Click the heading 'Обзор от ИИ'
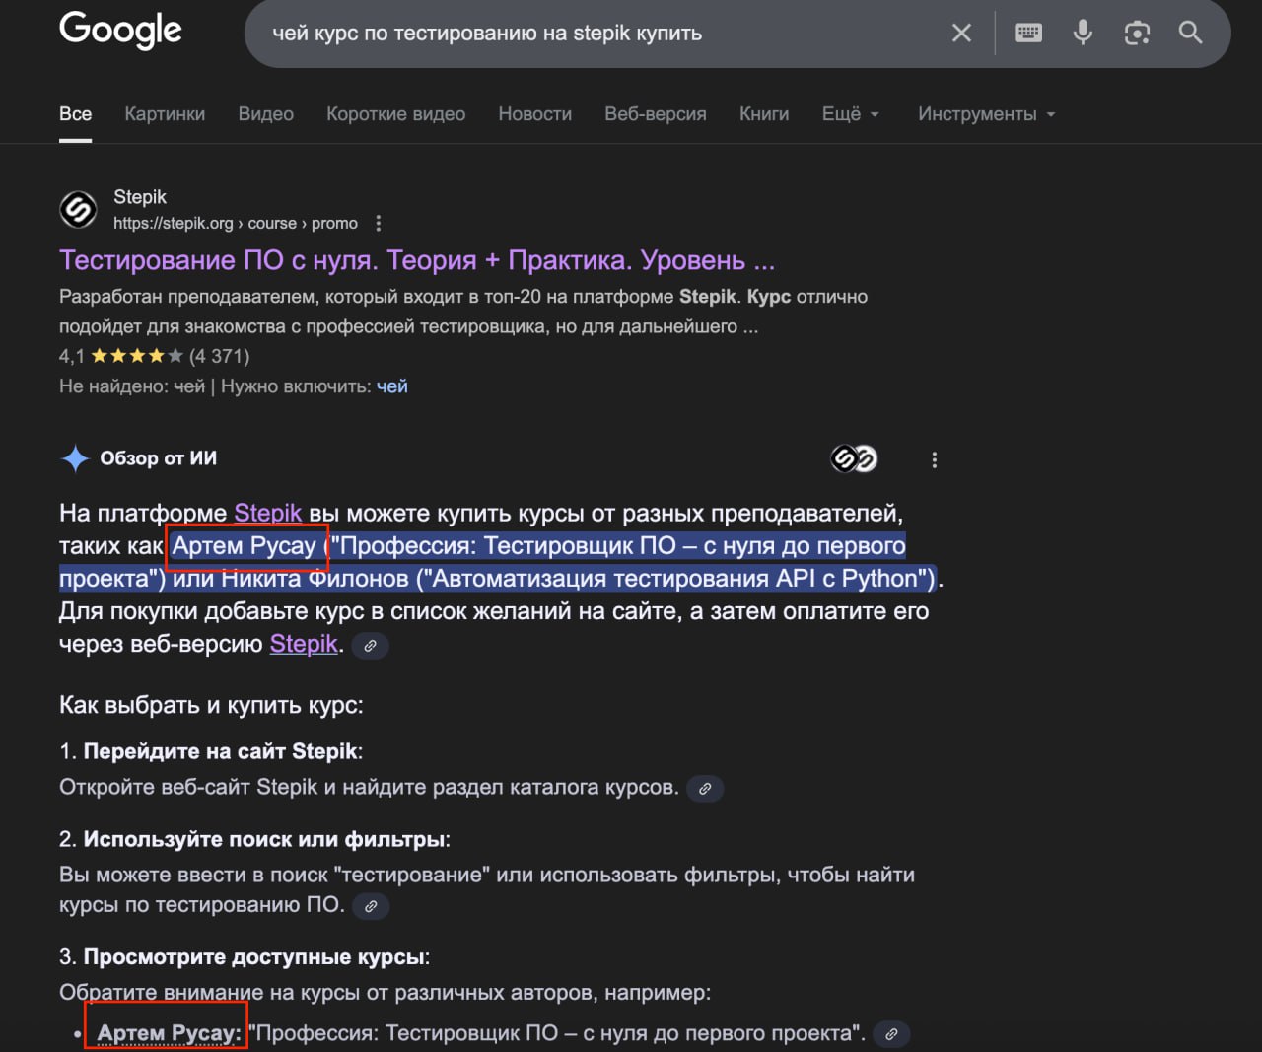The image size is (1262, 1052). (x=159, y=458)
